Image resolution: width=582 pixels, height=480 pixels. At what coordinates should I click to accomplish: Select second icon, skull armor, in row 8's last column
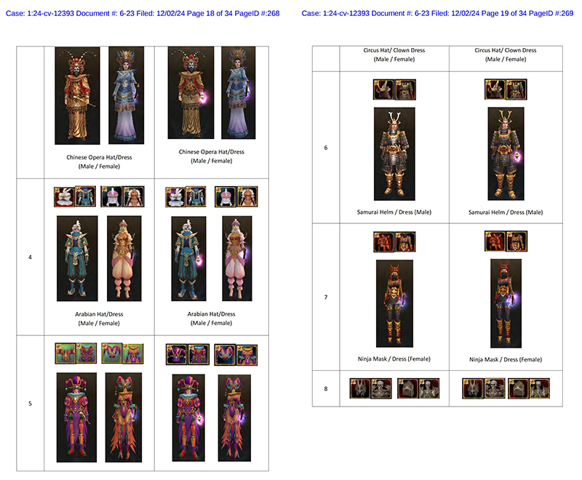click(495, 388)
